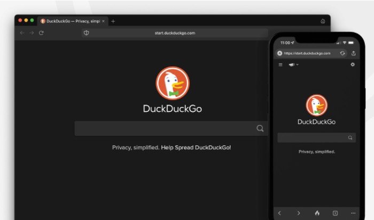
Task: Click the DuckDuckGo wordmark on desktop page
Action: [173, 109]
